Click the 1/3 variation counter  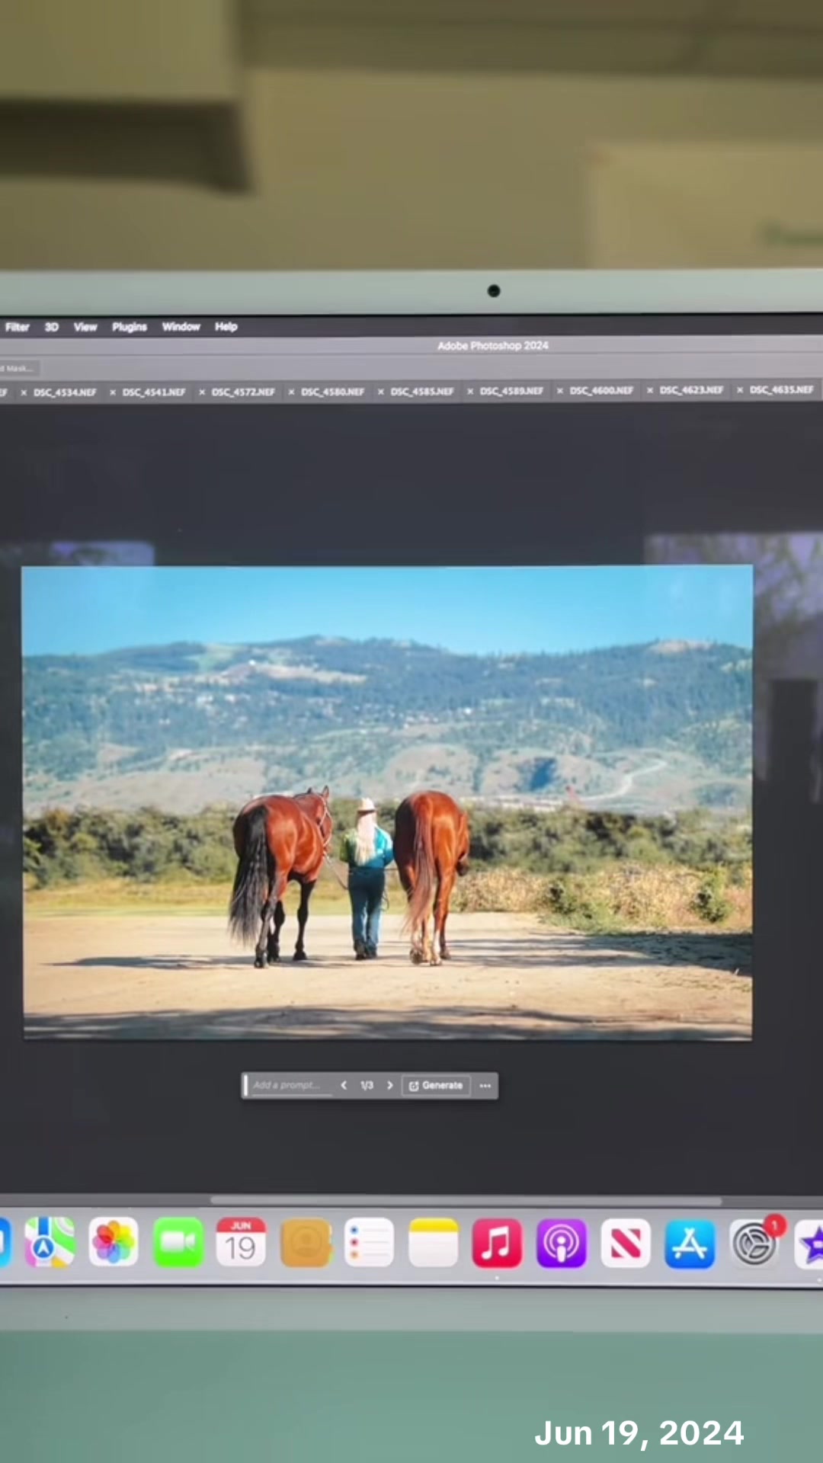click(367, 1085)
